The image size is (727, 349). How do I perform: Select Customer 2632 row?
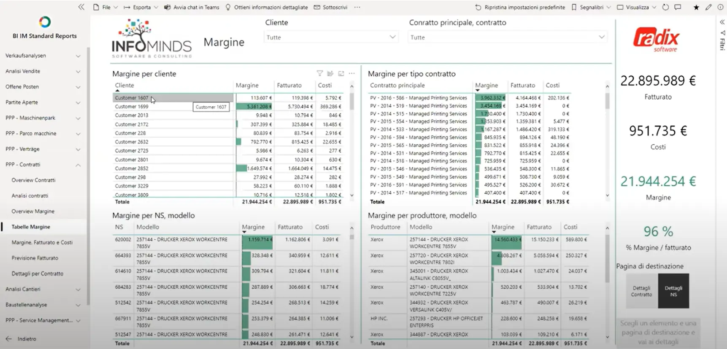pyautogui.click(x=228, y=142)
